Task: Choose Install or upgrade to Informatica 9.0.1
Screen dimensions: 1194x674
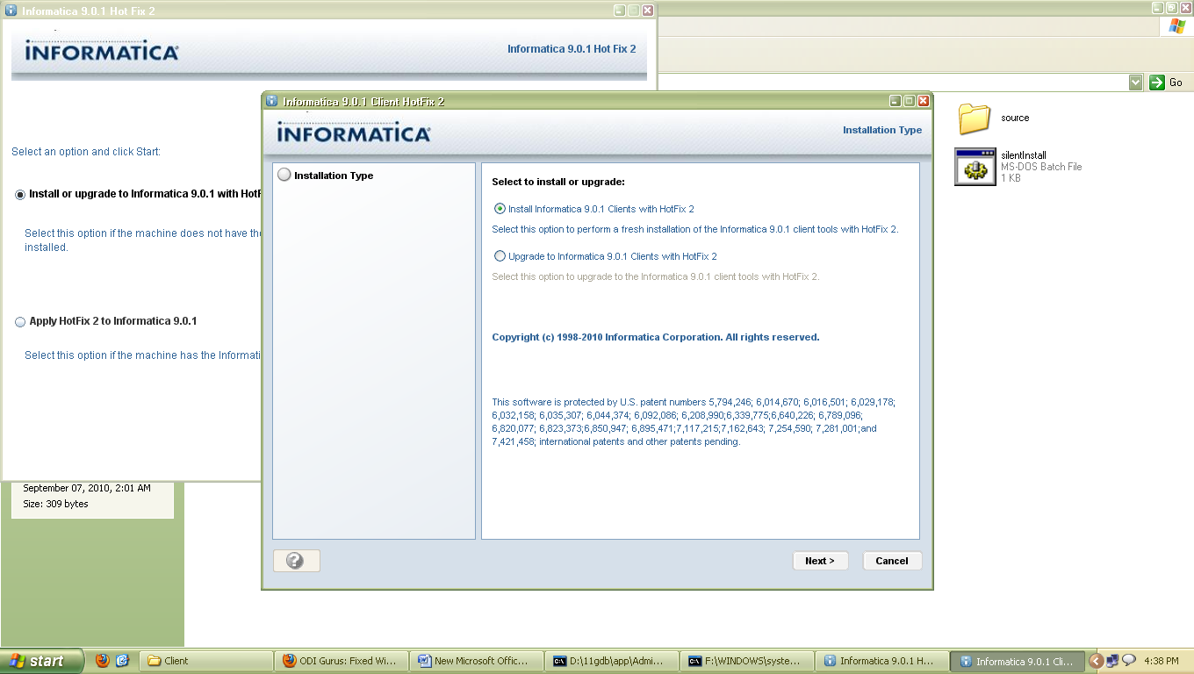Action: point(20,195)
